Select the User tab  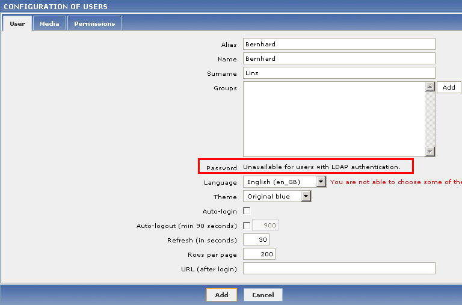(x=17, y=23)
